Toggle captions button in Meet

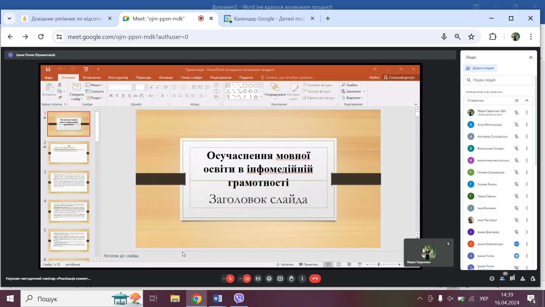(x=258, y=279)
